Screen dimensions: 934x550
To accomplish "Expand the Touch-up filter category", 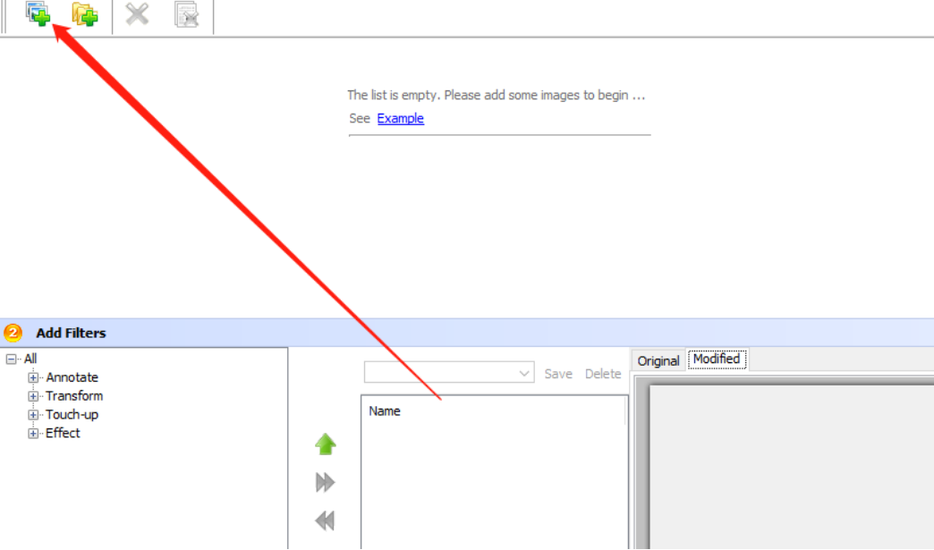I will [x=33, y=415].
